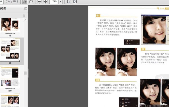The width and height of the screenshot is (169, 107).
Task: Jump to page 100 thumbnail
Action: [10, 77]
